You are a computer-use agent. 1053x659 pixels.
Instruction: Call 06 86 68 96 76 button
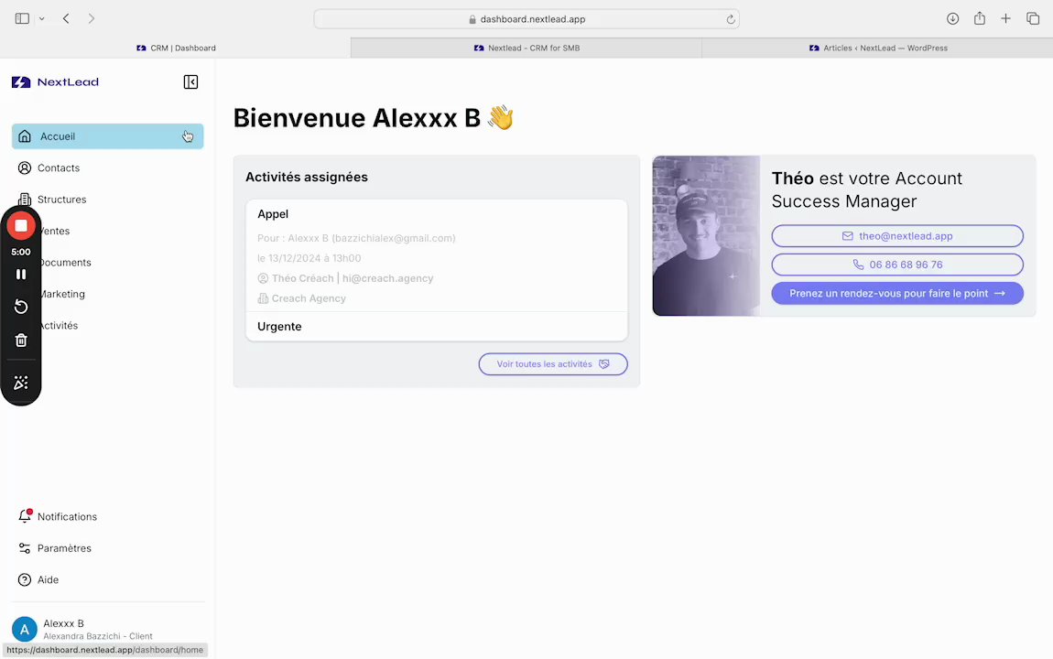pos(897,265)
